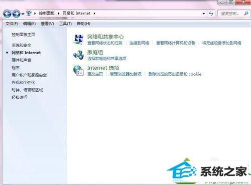Viewport: 251px width, 185px height.
Task: Click the 控制面板 breadcrumb in address bar
Action: 47,13
